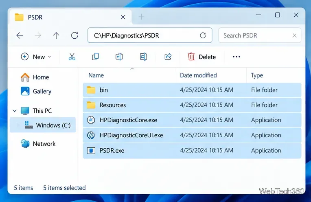Cut selected items with scissors icon

[x=72, y=57]
